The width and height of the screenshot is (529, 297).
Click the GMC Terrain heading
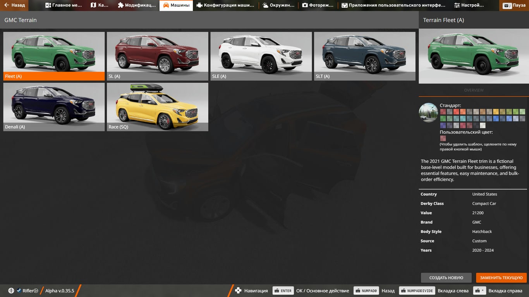click(21, 20)
